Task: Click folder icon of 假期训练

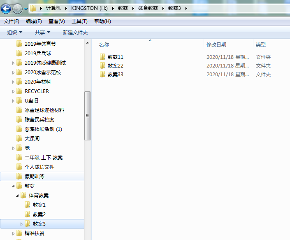Action: (19, 176)
